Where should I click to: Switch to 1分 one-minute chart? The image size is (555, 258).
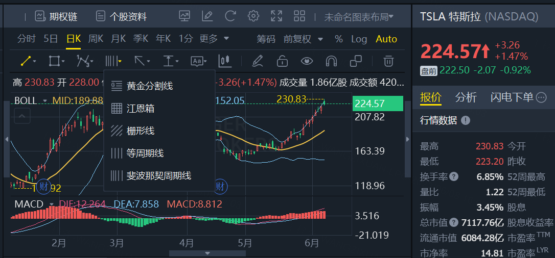[186, 39]
